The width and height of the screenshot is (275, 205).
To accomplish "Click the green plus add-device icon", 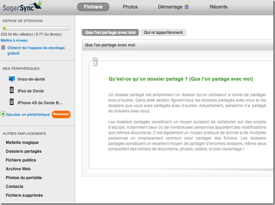I will pyautogui.click(x=3, y=114).
